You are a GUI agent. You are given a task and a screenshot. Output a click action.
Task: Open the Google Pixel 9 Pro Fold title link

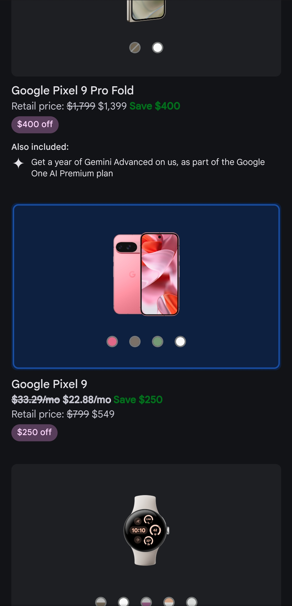[x=72, y=91]
